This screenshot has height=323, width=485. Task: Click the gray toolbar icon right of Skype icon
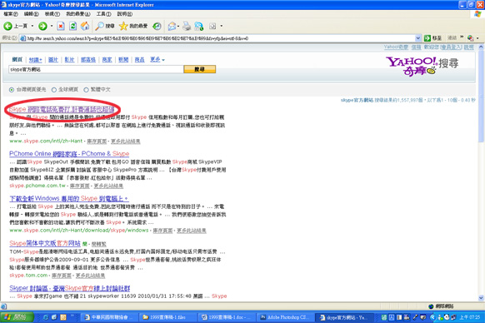(x=212, y=27)
